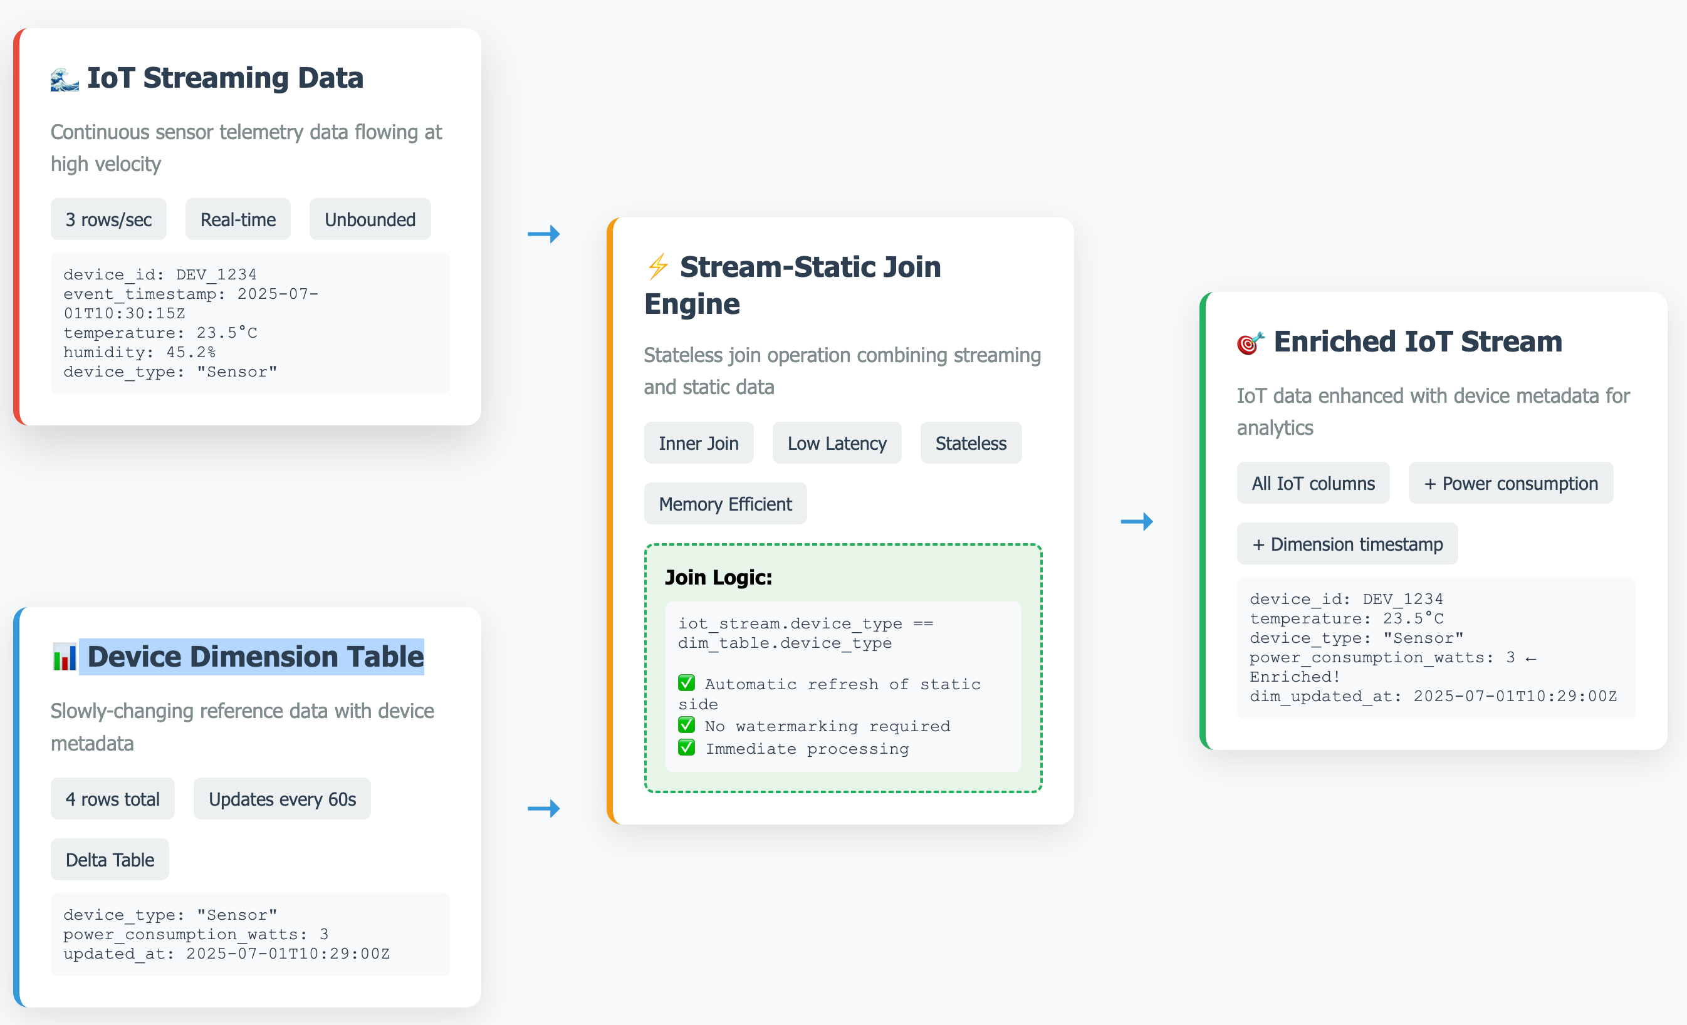Click the Memory Efficient tag
Image resolution: width=1687 pixels, height=1025 pixels.
(x=725, y=504)
